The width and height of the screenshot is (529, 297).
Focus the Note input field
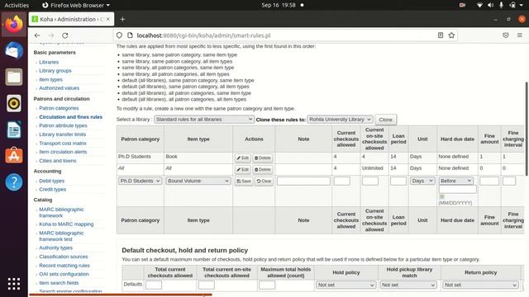pyautogui.click(x=303, y=181)
